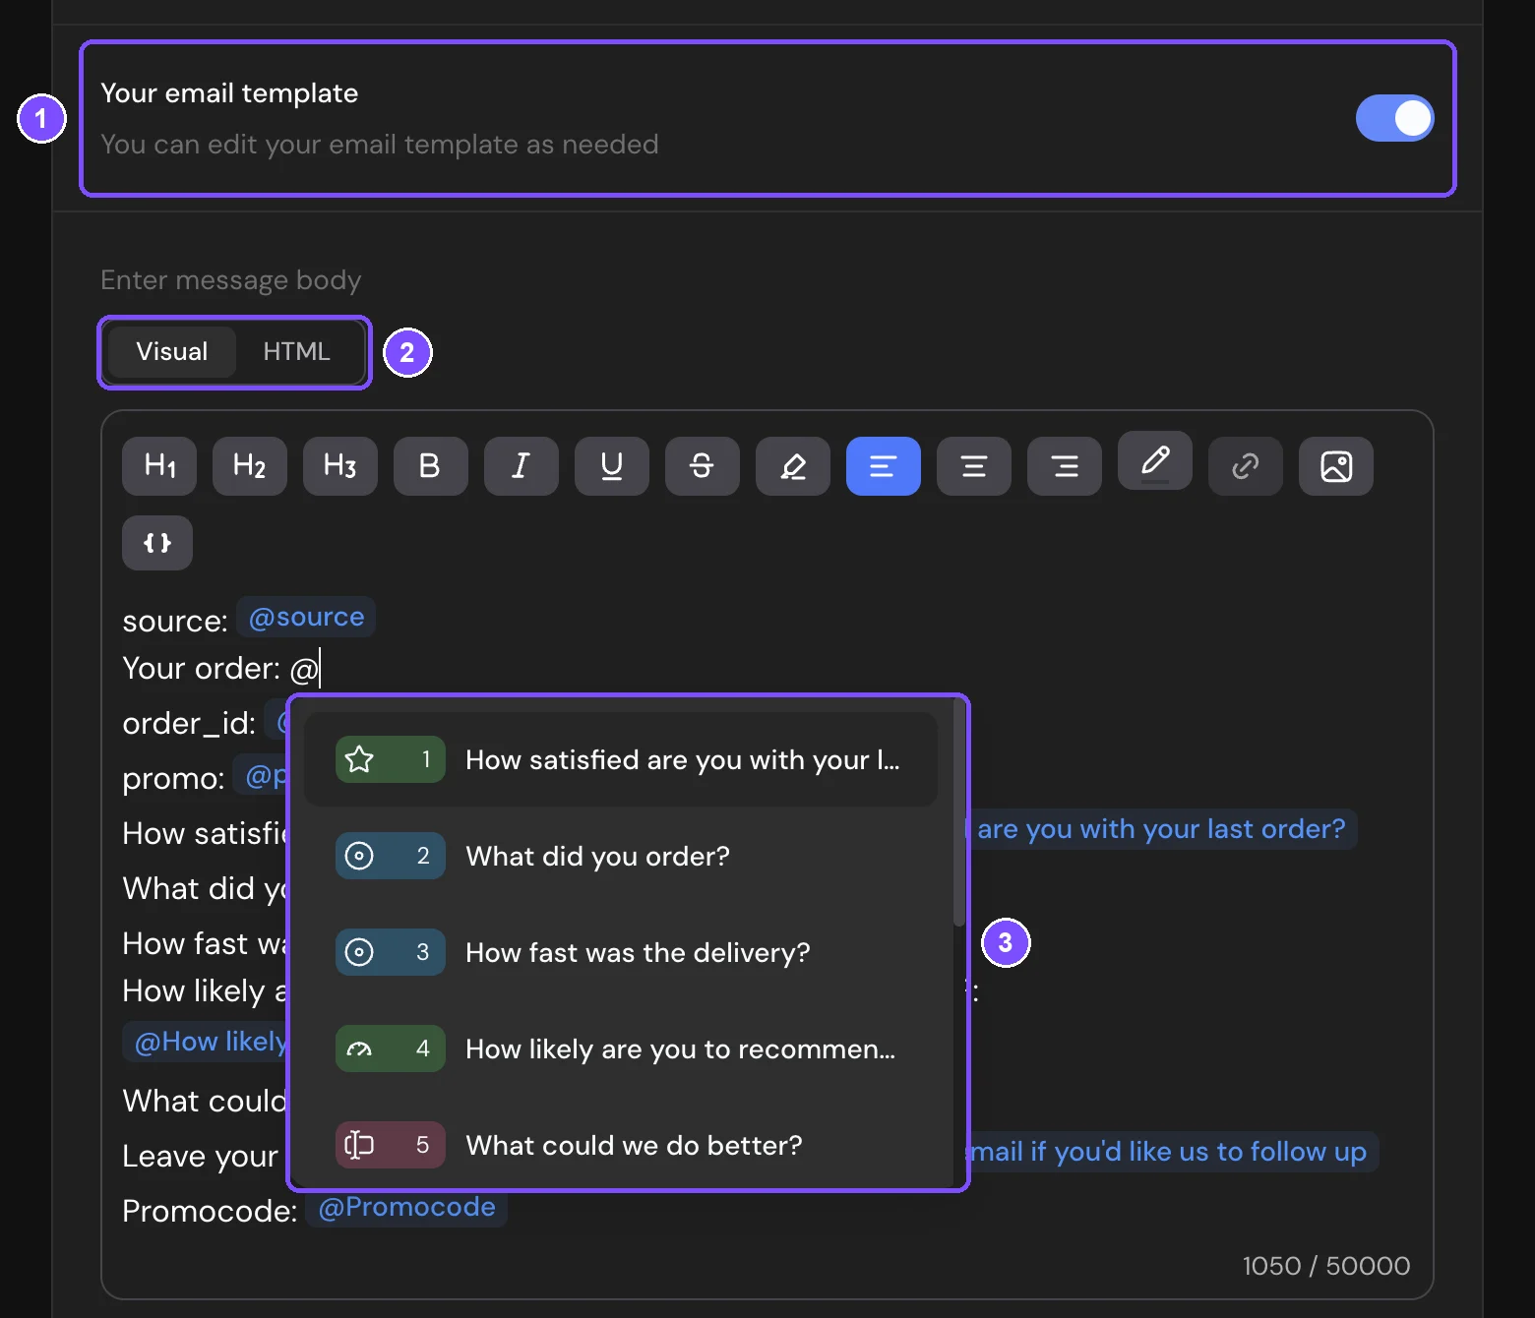Click the 'Enter message body' label

(x=231, y=280)
